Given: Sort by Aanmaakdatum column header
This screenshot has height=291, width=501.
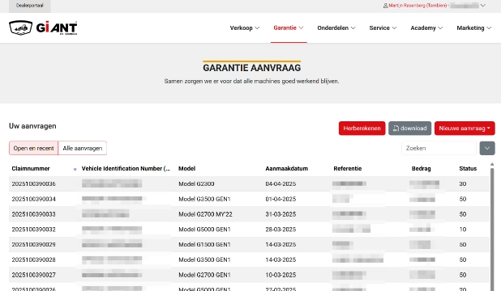Looking at the screenshot, I should pyautogui.click(x=287, y=169).
